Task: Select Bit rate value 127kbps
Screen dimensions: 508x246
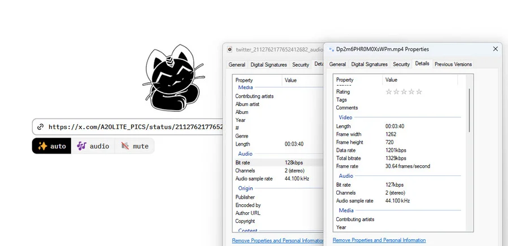Action: [x=394, y=185]
